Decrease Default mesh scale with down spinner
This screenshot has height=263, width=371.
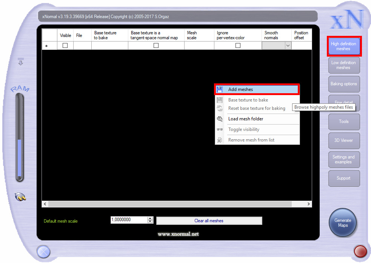coord(151,222)
